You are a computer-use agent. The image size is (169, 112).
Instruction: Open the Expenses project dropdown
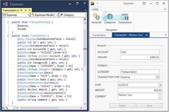click(x=16, y=15)
